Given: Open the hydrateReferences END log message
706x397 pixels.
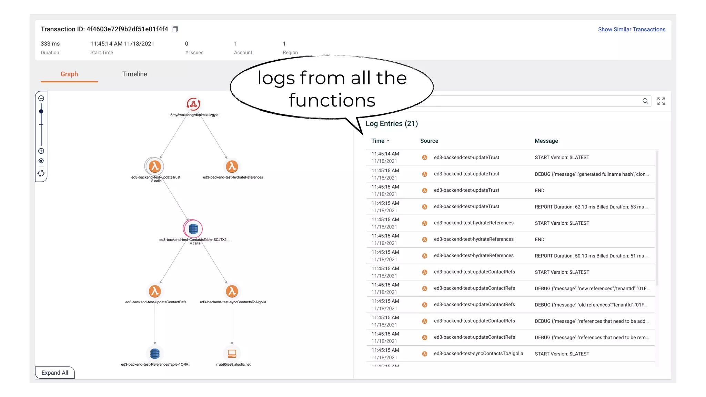Looking at the screenshot, I should (x=539, y=240).
